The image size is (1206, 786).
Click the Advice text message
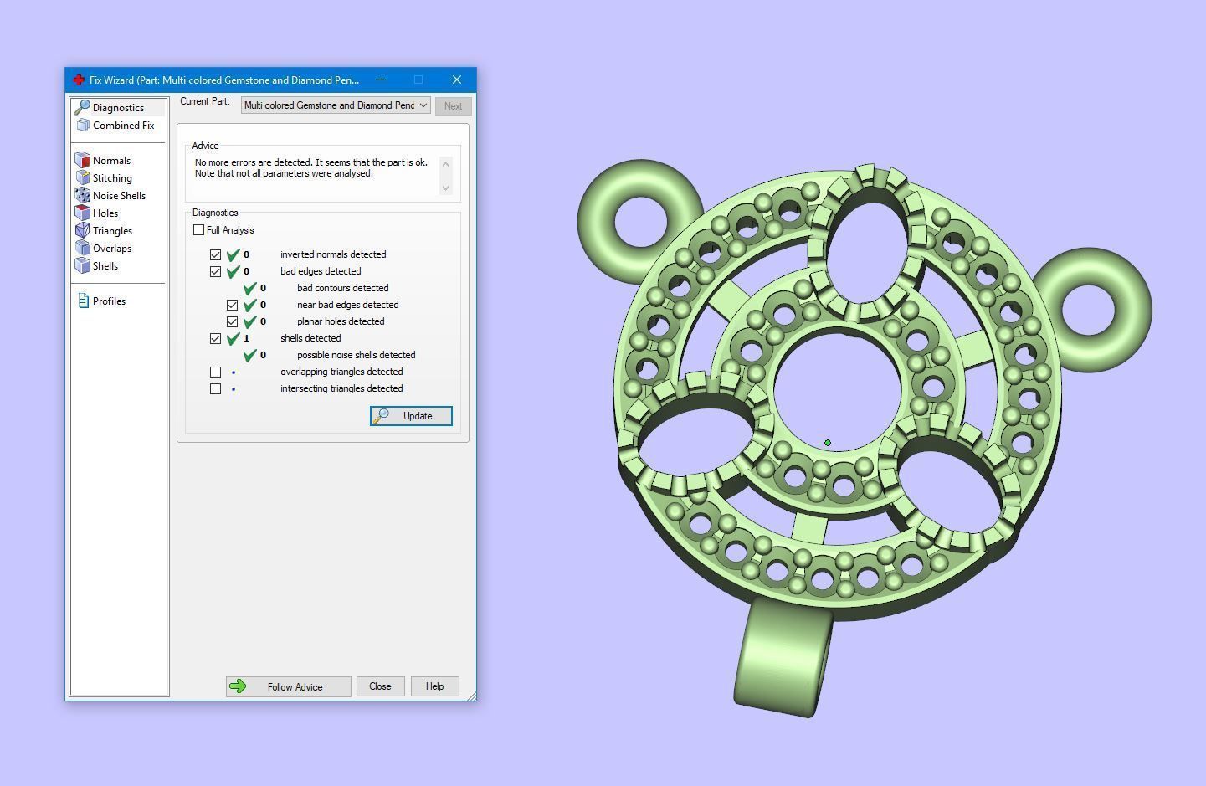pos(310,168)
